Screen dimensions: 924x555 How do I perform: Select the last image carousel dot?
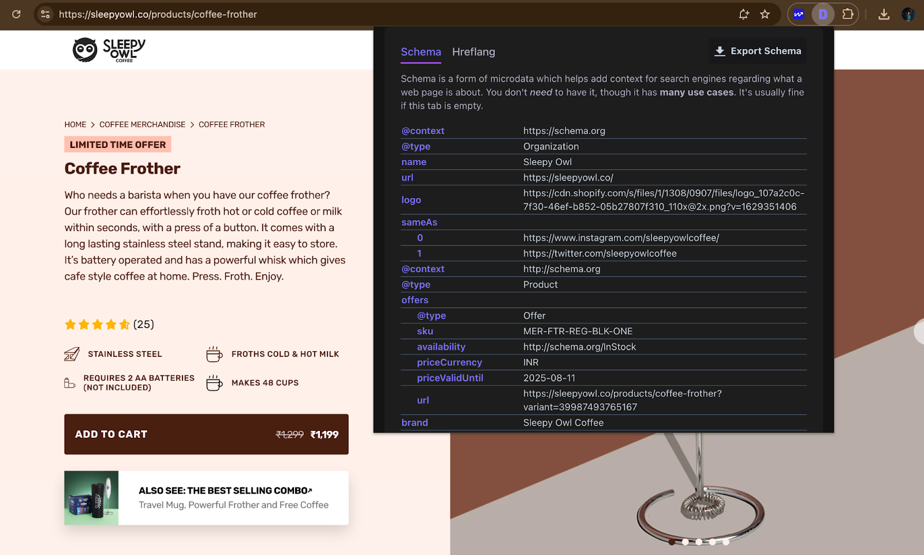pyautogui.click(x=726, y=542)
